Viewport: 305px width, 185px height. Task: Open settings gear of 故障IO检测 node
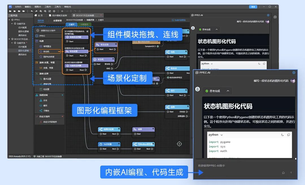pos(119,129)
